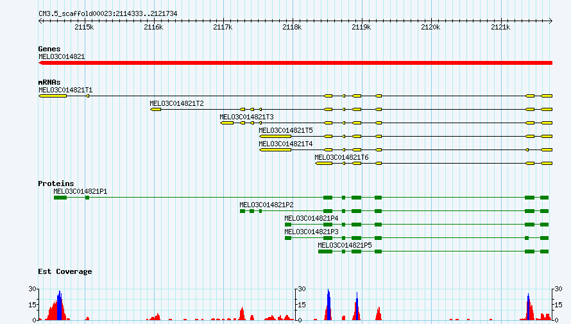
Task: Click the 2119k ruler mark
Action: (x=361, y=28)
